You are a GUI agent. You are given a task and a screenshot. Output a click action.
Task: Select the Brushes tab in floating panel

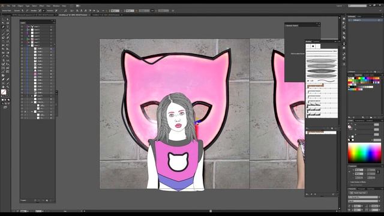tap(308, 41)
